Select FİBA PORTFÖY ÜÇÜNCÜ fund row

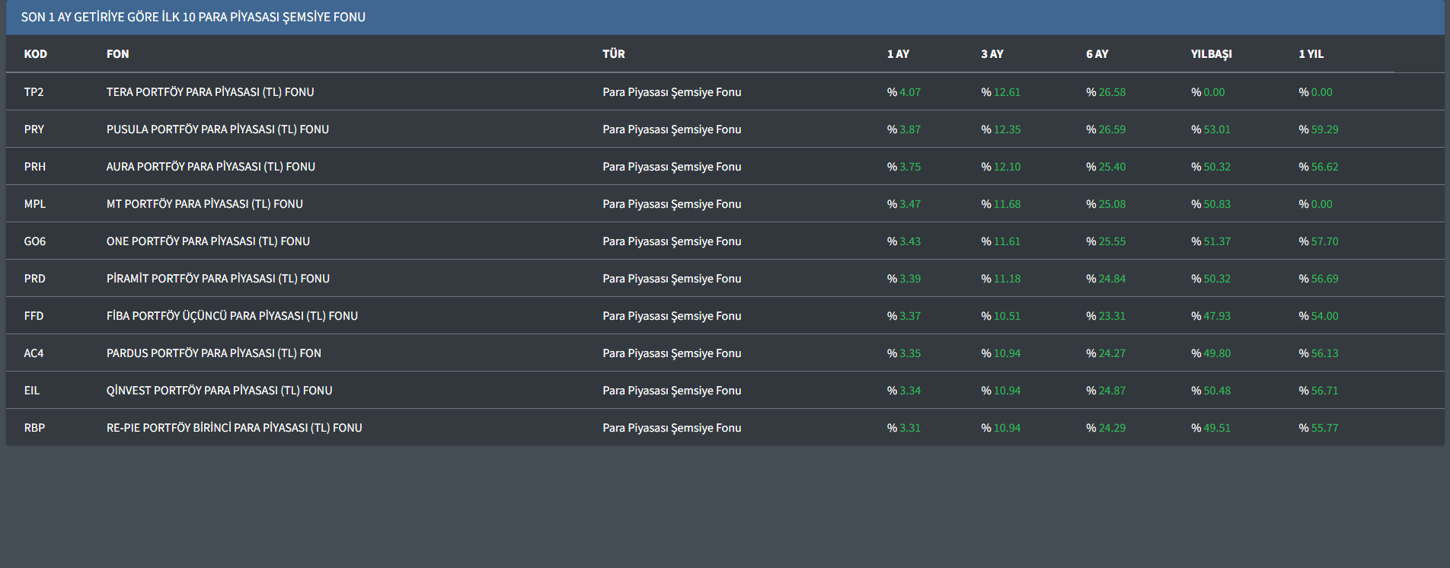click(x=232, y=316)
